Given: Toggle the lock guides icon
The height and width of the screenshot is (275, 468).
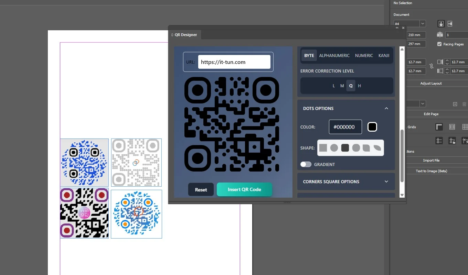Looking at the screenshot, I should (452, 141).
